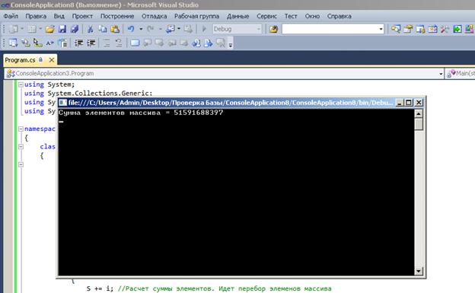Toggle the bookmark on current line icon

(135, 43)
